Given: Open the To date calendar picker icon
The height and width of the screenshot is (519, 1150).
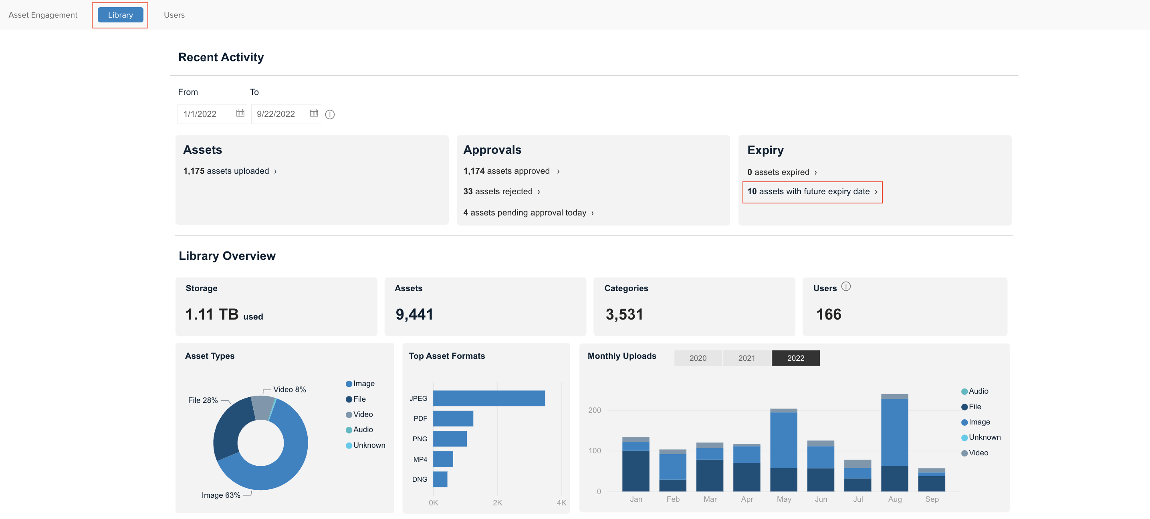Looking at the screenshot, I should 314,113.
